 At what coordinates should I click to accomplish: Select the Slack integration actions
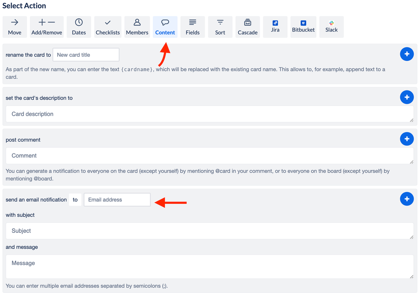click(331, 26)
